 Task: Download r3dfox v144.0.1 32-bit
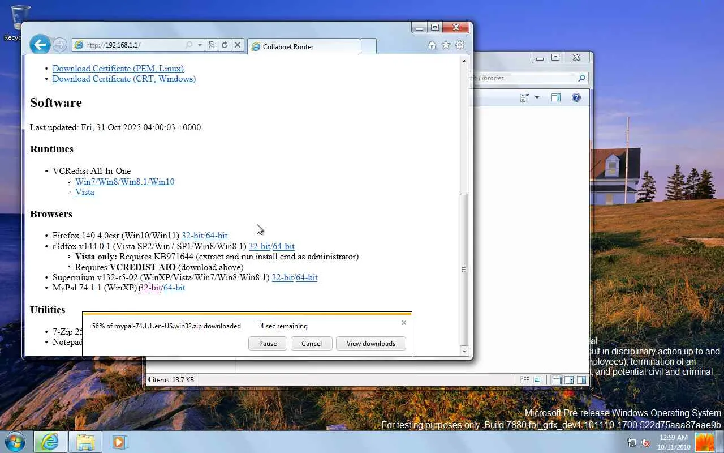coord(260,246)
